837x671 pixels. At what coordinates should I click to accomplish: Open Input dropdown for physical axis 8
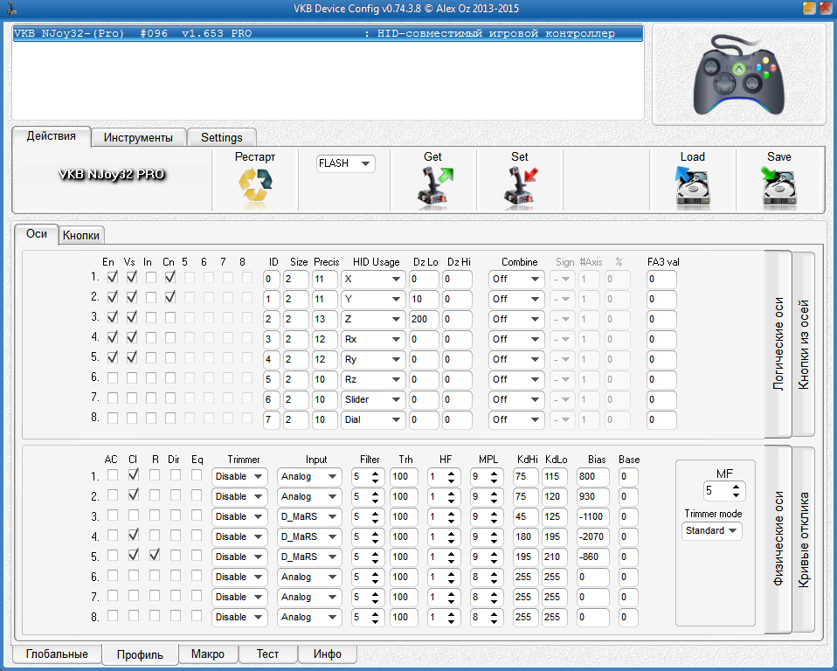click(309, 617)
